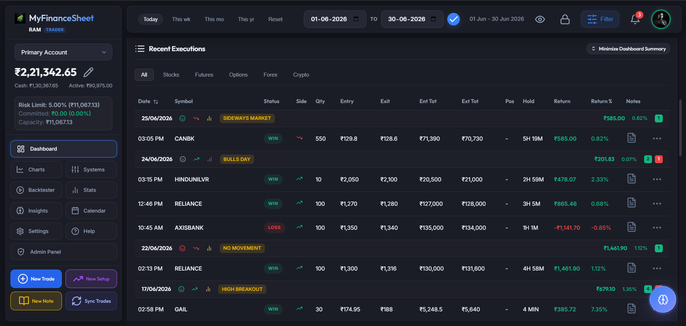The image size is (686, 326).
Task: Open notes for 02:13 PM RELIANCE trade
Action: click(632, 268)
